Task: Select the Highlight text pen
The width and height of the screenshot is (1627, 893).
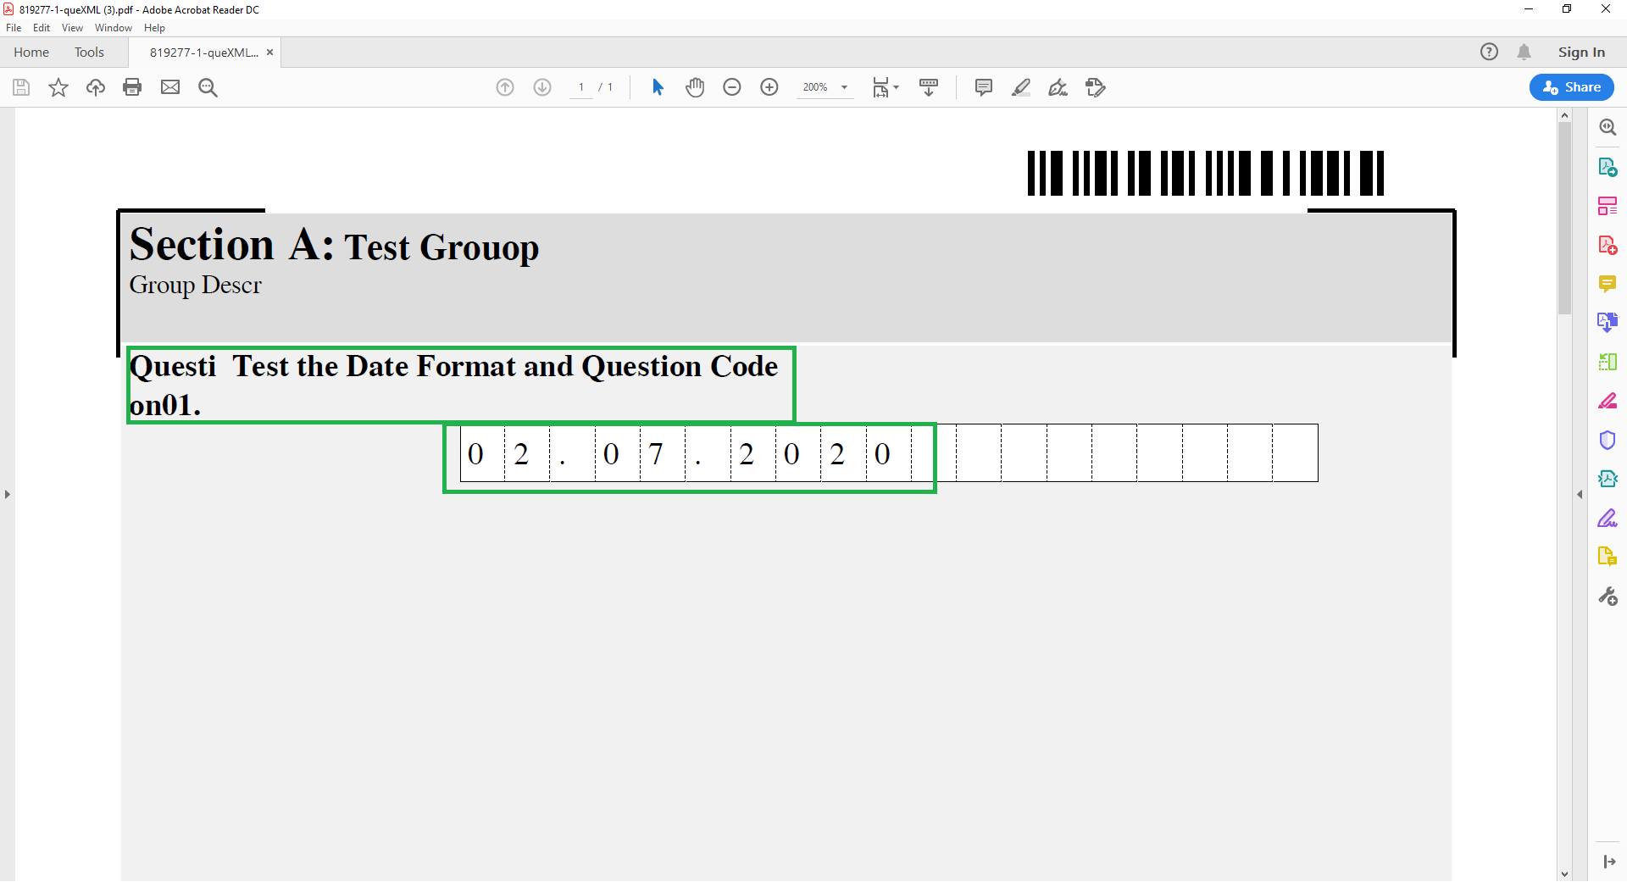Action: click(x=1021, y=87)
